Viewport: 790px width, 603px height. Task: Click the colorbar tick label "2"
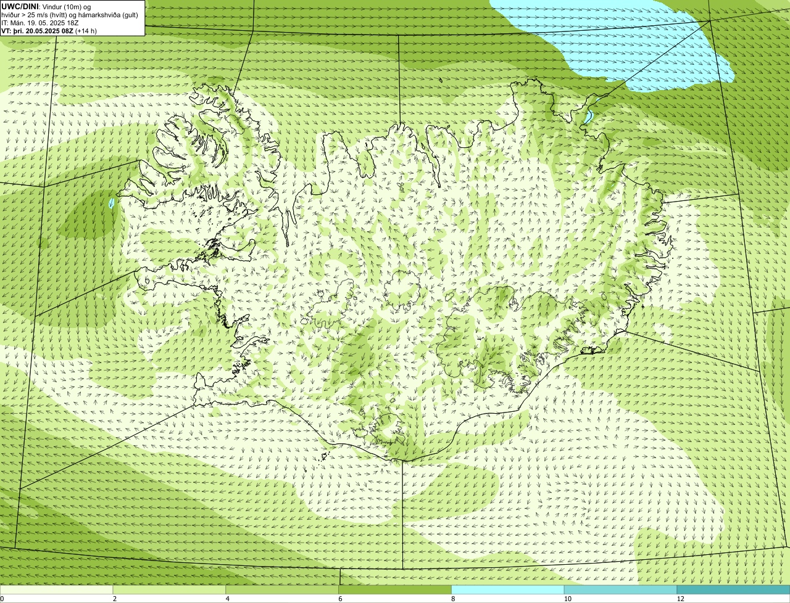tap(115, 599)
